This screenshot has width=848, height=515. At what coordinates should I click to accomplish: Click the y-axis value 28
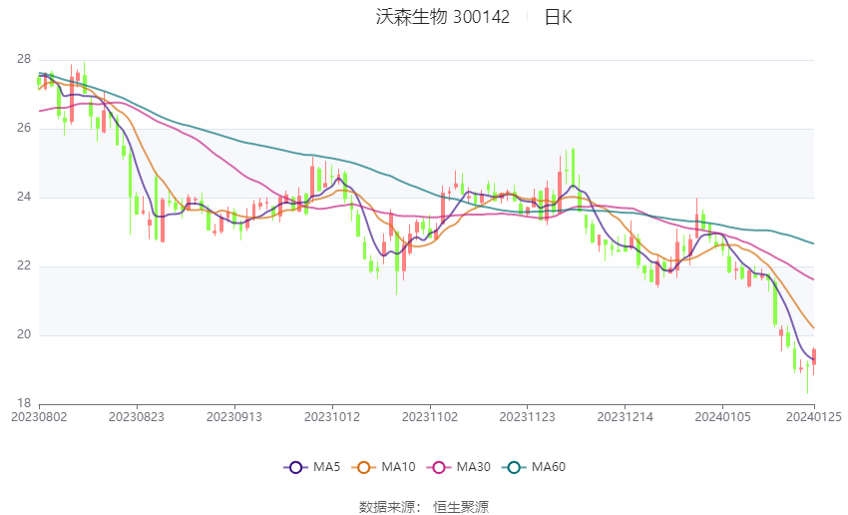(24, 59)
